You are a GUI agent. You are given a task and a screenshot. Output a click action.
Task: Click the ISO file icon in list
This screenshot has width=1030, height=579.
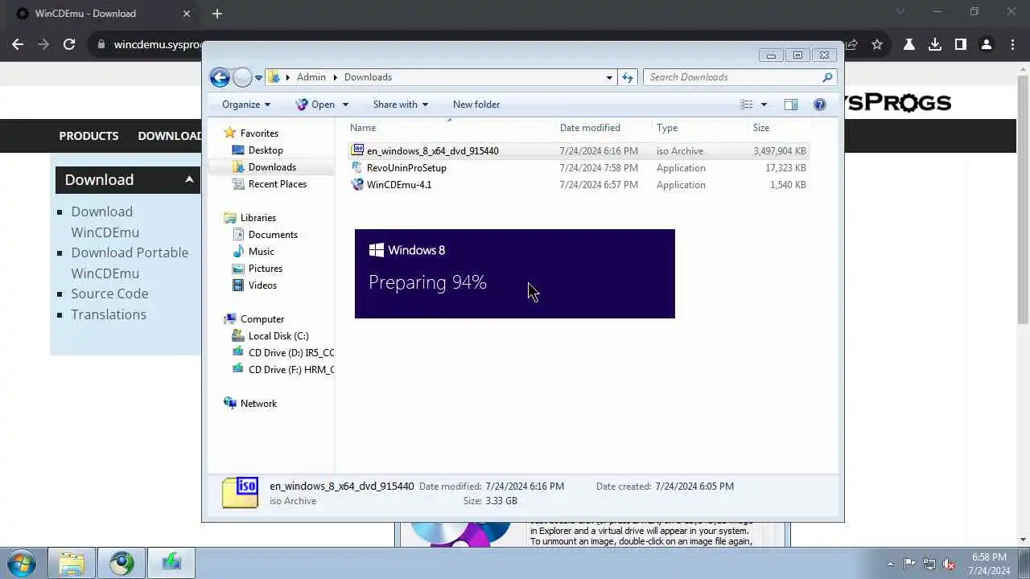tap(357, 150)
